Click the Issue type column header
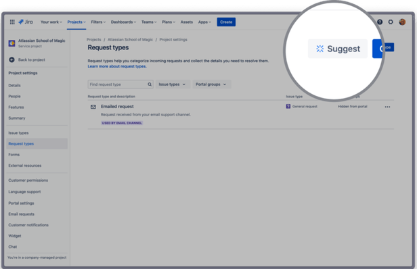Viewport: 417px width, 269px height. (x=294, y=97)
